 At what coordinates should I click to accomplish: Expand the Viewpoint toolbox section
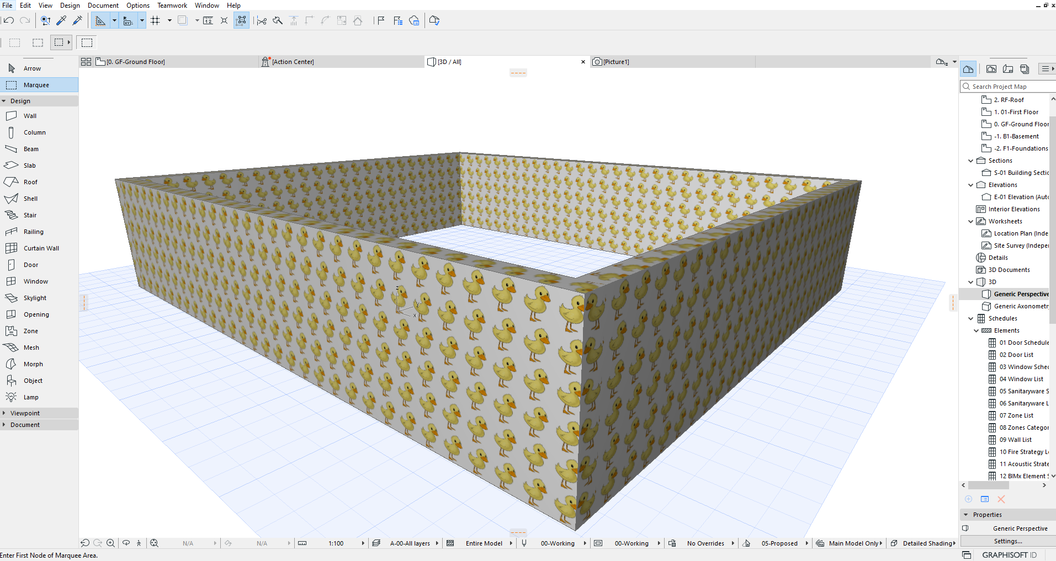coord(4,413)
